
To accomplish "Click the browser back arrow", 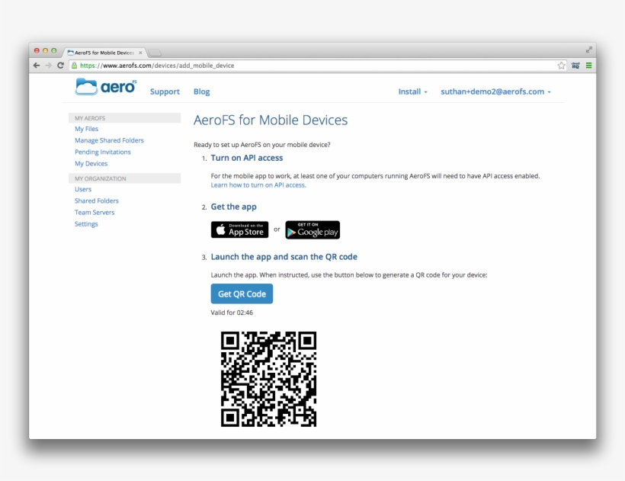I will [37, 66].
